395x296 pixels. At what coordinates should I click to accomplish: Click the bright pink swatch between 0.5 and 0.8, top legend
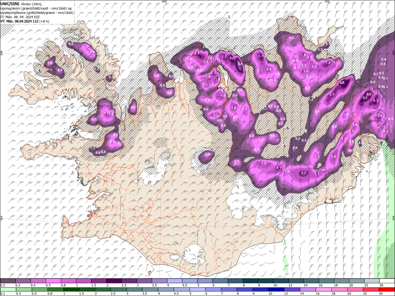[x=53, y=281]
